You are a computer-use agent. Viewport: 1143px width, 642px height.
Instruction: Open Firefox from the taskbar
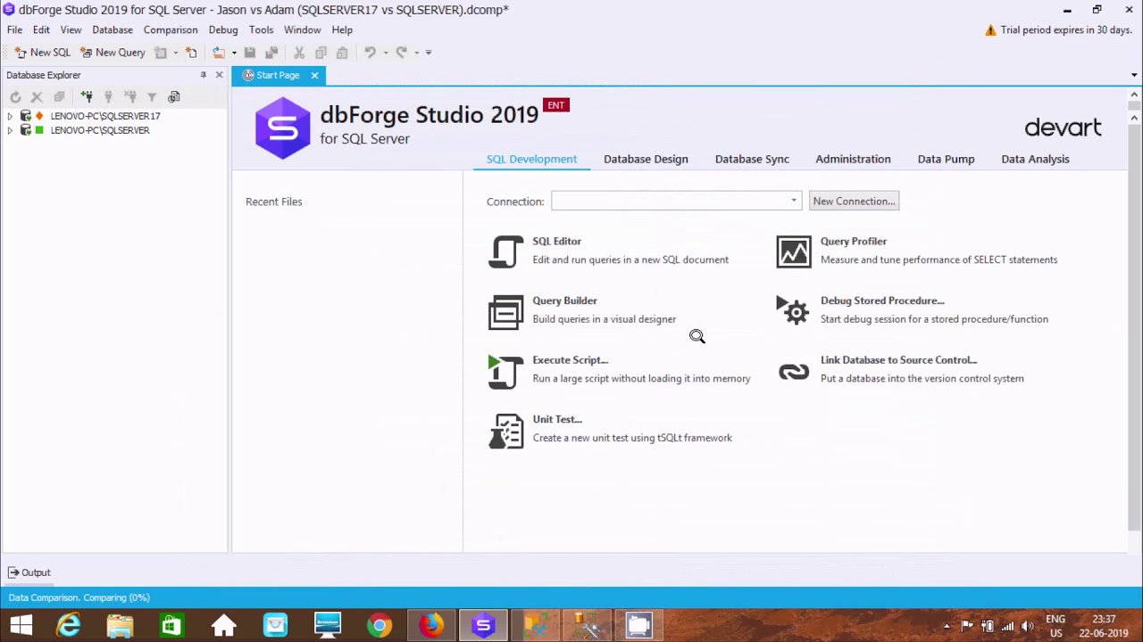(x=431, y=626)
